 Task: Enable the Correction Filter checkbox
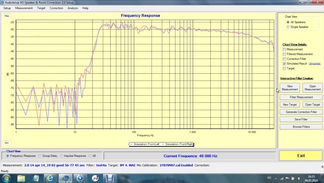coord(284,59)
